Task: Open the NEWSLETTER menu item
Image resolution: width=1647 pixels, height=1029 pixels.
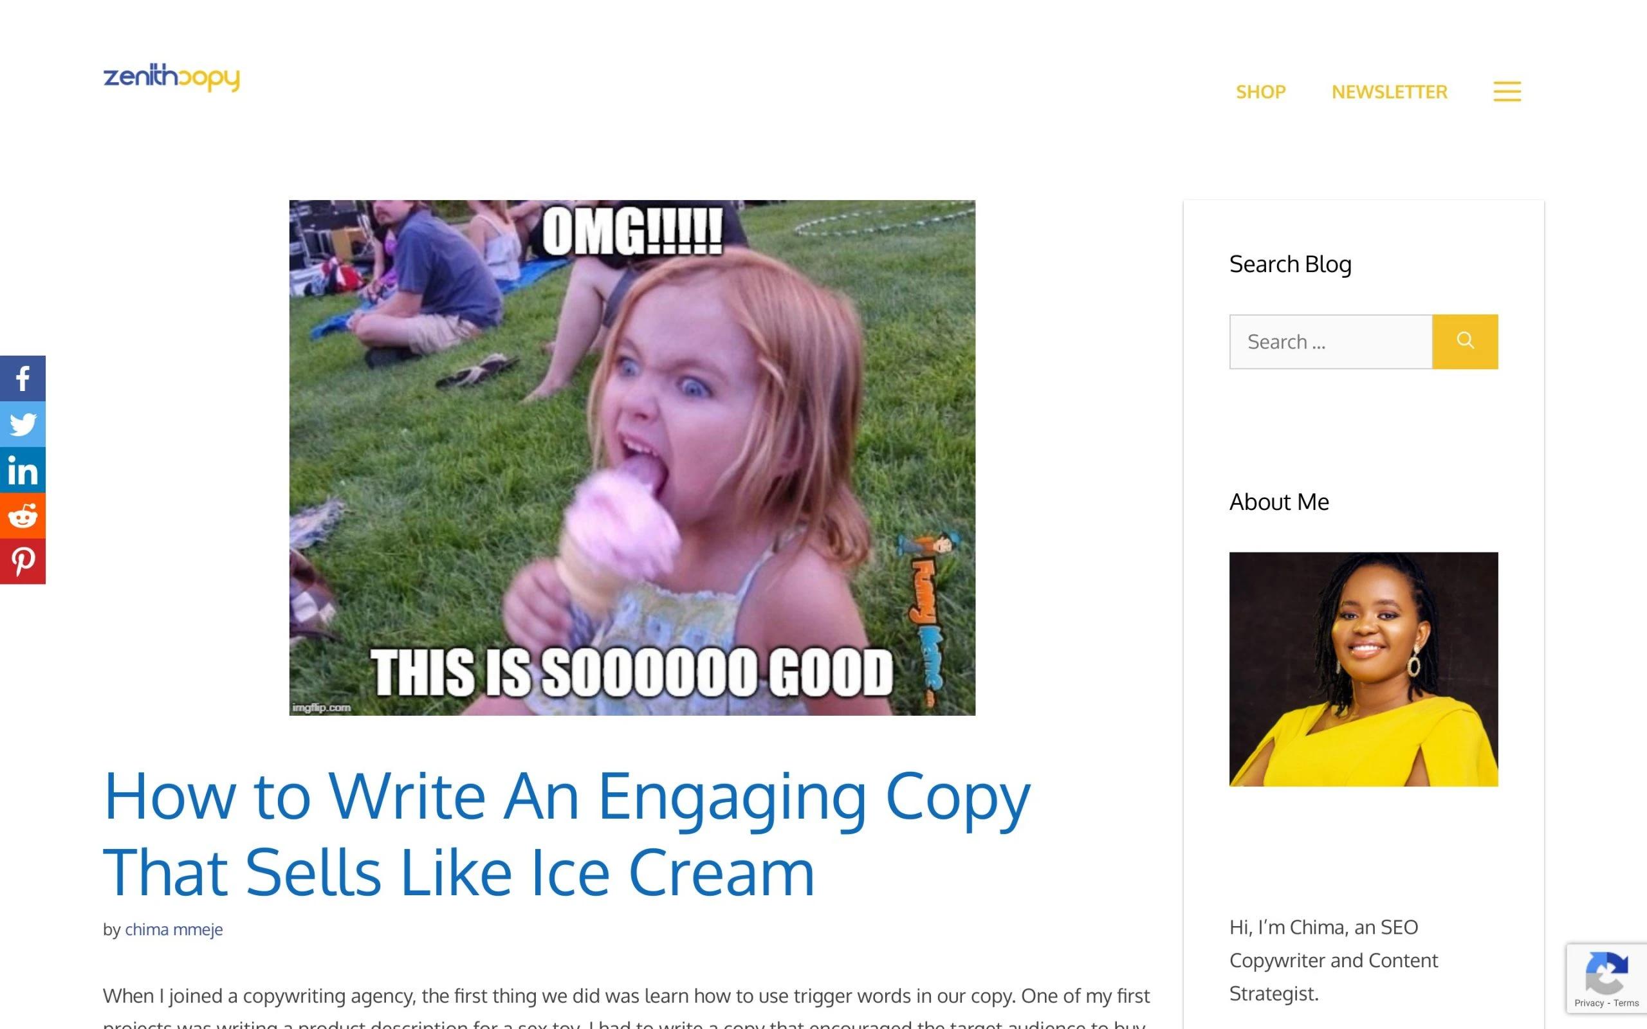Action: click(1389, 92)
